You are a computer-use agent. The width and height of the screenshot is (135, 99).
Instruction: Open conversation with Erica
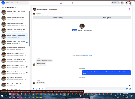14,73
